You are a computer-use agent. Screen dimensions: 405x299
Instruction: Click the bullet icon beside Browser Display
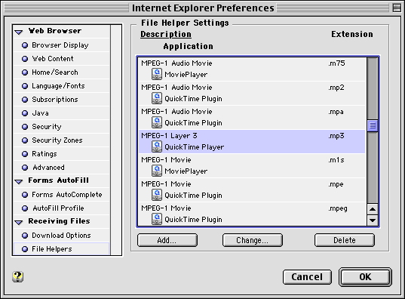[25, 45]
